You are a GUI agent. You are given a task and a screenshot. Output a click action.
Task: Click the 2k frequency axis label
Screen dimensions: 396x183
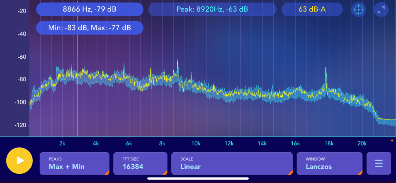click(x=62, y=143)
